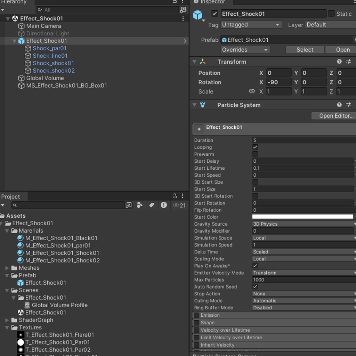Enable the Prewarm checkbox
356x356 pixels.
click(x=255, y=154)
